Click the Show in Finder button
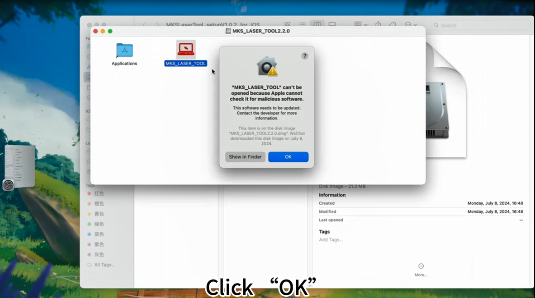 pos(245,157)
